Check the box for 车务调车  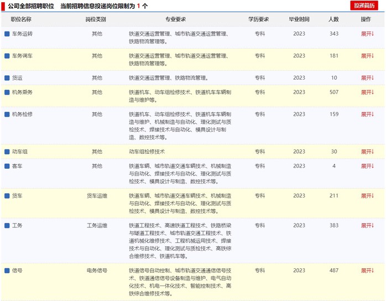(x=7, y=56)
